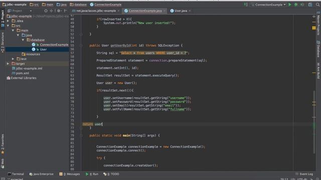Hide Project panel with the hide icon
This screenshot has width=321, height=180.
click(x=66, y=10)
